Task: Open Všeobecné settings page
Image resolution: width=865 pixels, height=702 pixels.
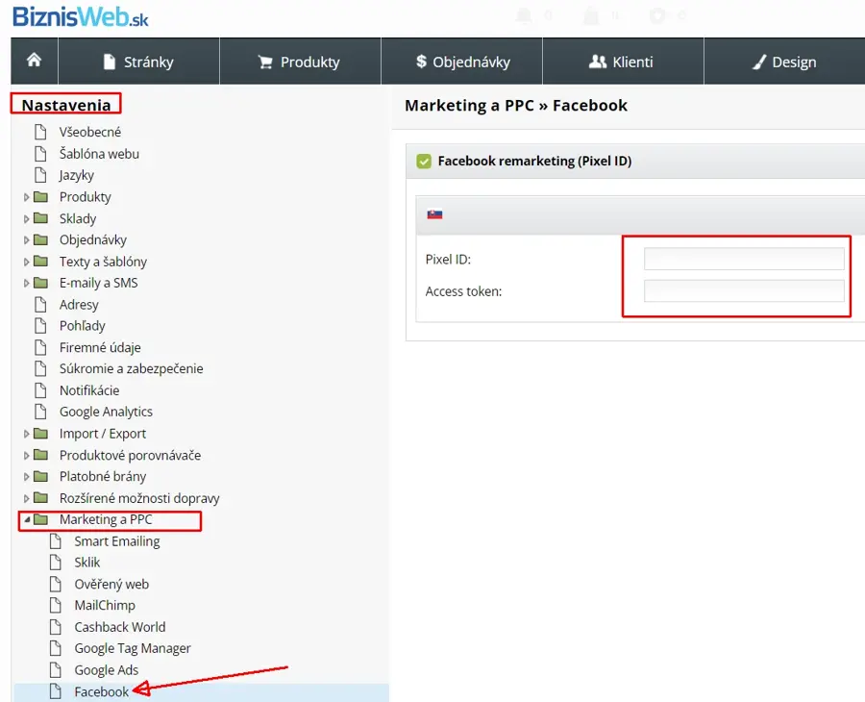Action: point(90,132)
